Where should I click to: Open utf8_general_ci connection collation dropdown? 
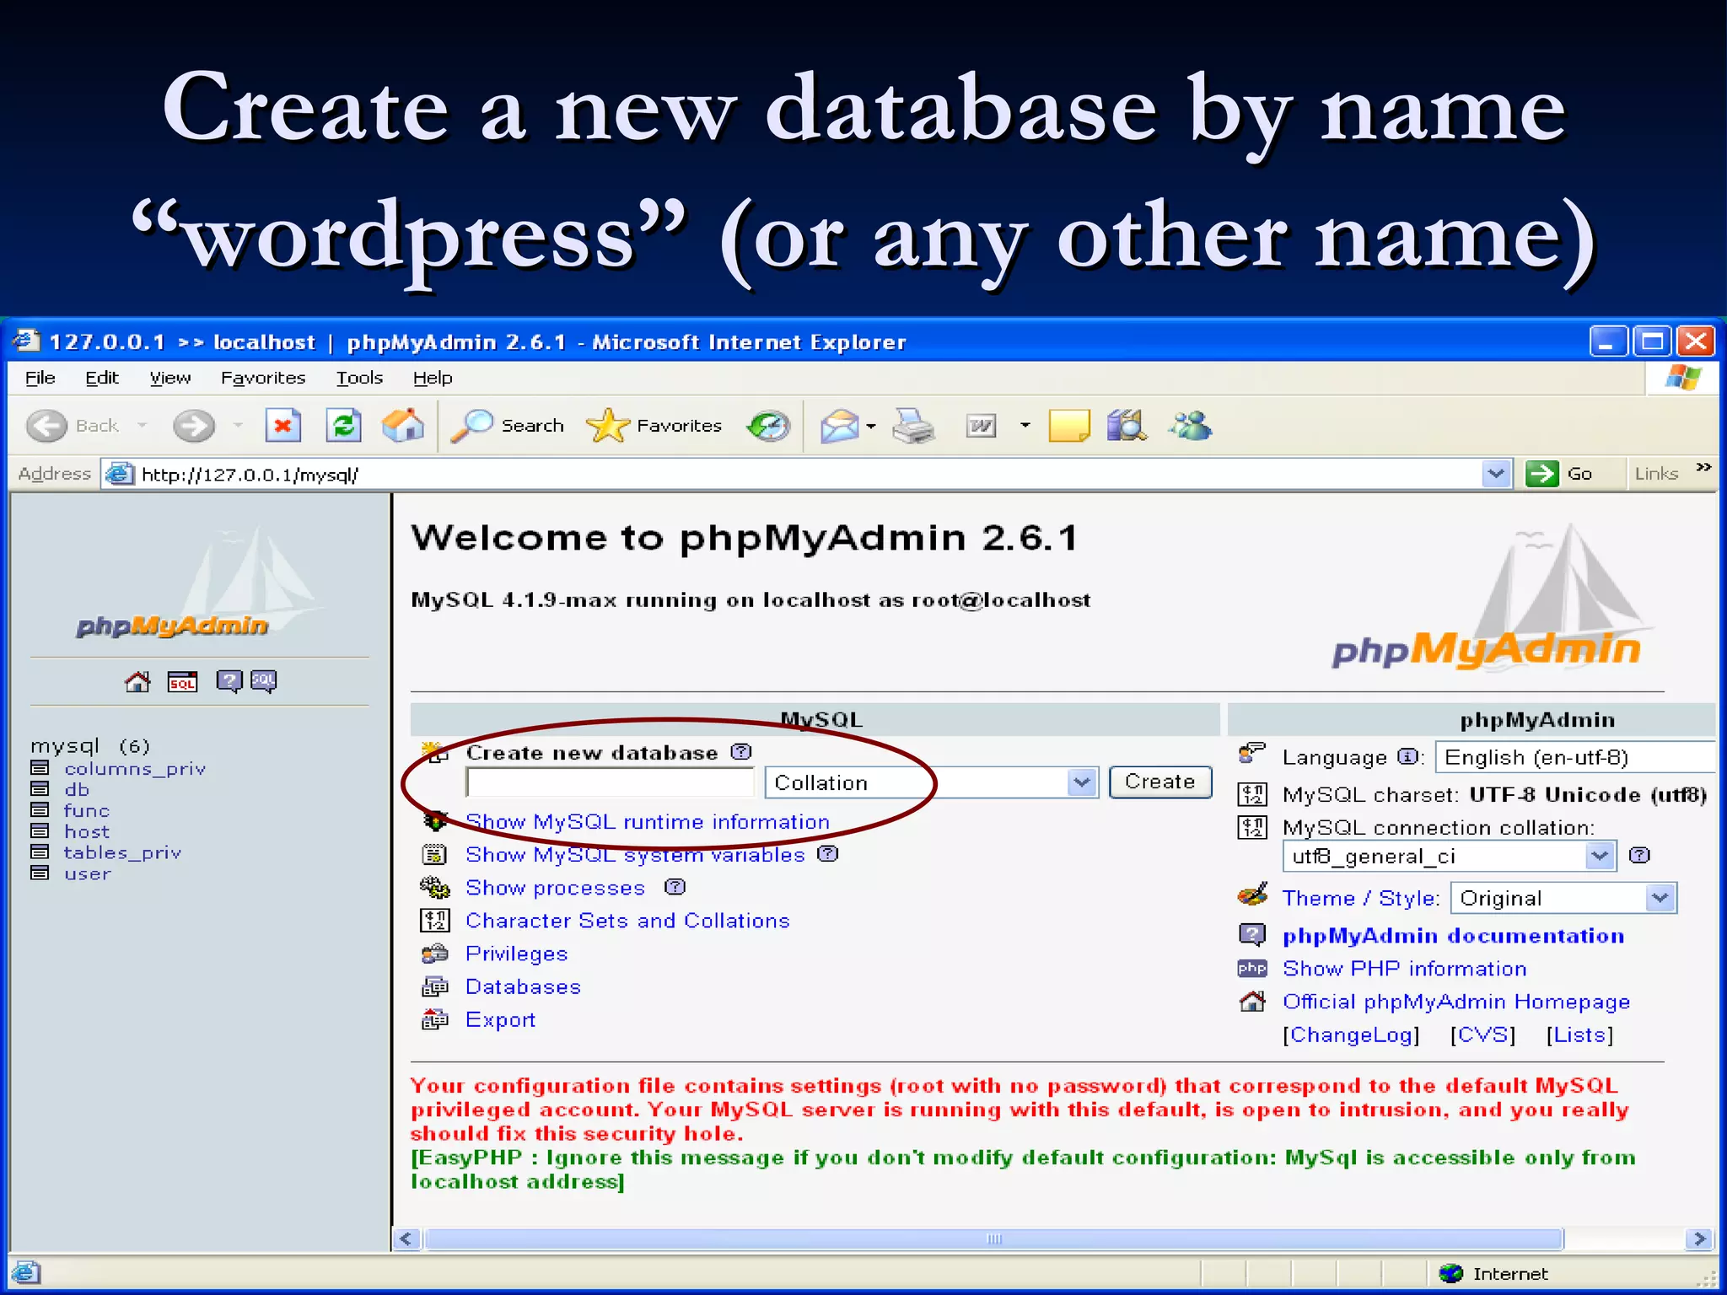(1449, 857)
